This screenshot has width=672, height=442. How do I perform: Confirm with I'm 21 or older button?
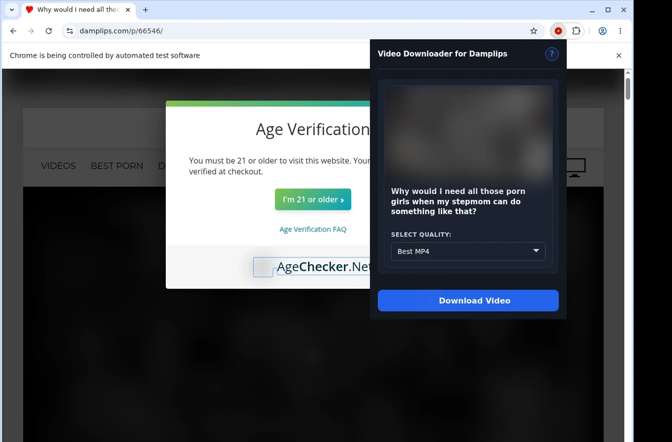pos(313,199)
